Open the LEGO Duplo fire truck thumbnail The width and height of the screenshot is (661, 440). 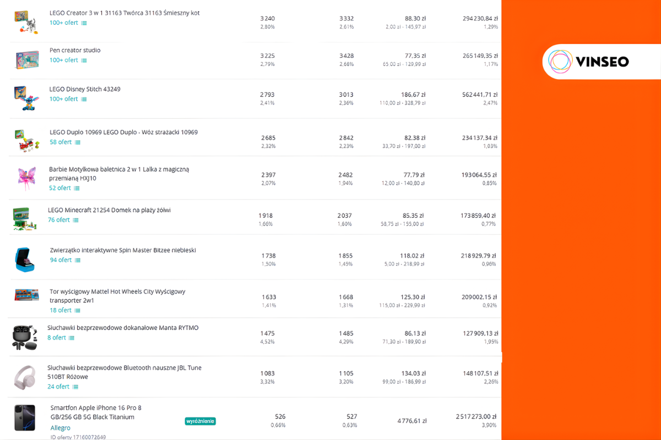[x=27, y=140]
